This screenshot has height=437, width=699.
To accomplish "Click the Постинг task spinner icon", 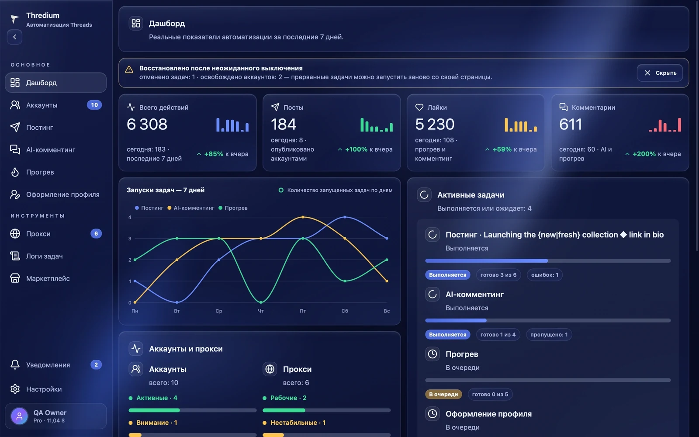I will pos(433,235).
